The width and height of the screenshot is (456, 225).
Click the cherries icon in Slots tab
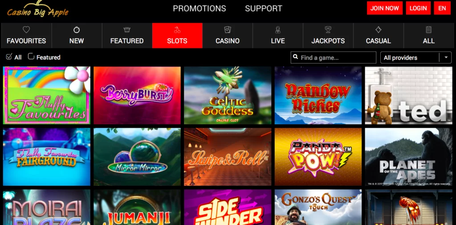[177, 30]
